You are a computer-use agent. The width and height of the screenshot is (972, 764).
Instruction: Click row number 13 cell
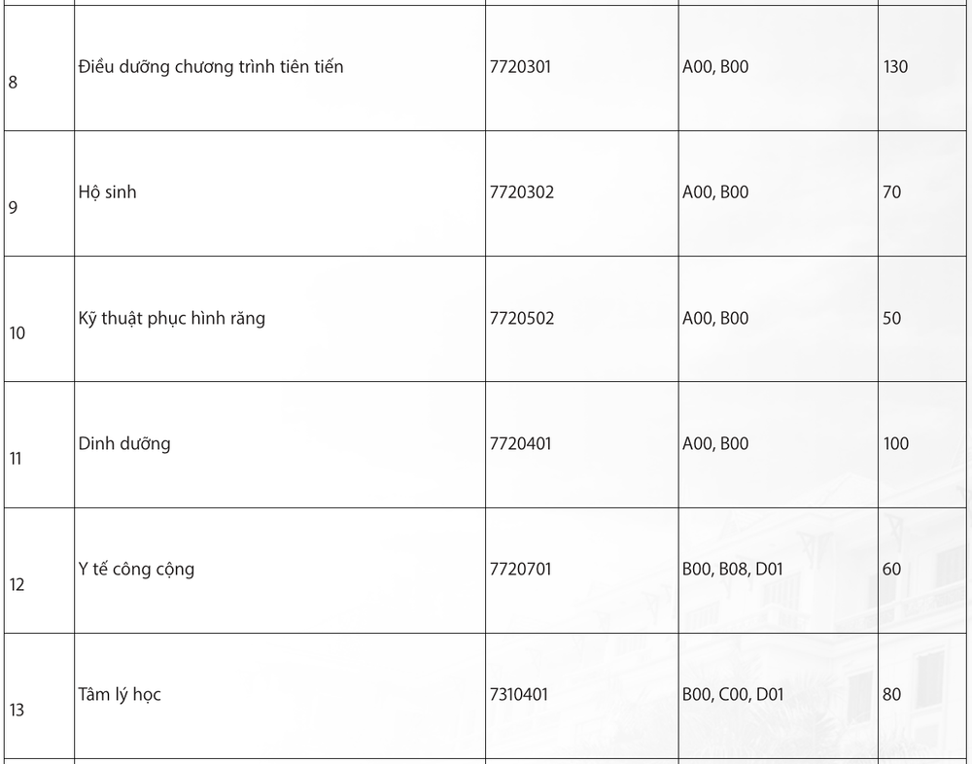39,695
